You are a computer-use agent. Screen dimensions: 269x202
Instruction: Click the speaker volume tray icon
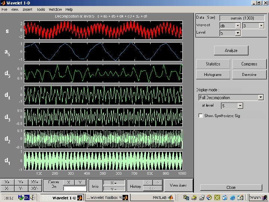click(x=33, y=198)
